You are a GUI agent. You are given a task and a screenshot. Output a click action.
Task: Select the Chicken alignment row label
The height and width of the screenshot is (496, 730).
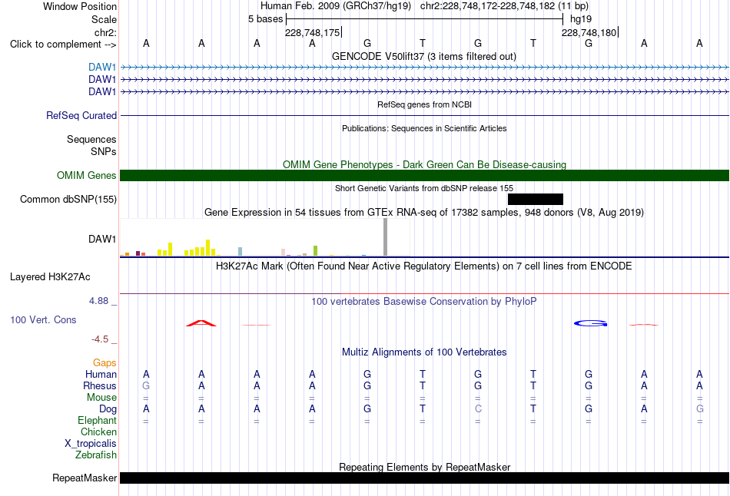[x=98, y=432]
